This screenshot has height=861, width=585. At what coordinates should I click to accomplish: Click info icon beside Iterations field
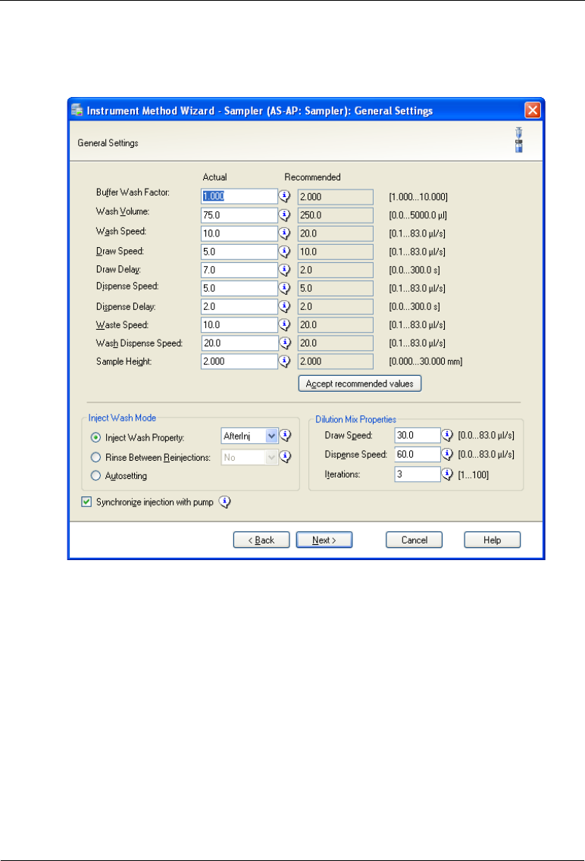[447, 474]
